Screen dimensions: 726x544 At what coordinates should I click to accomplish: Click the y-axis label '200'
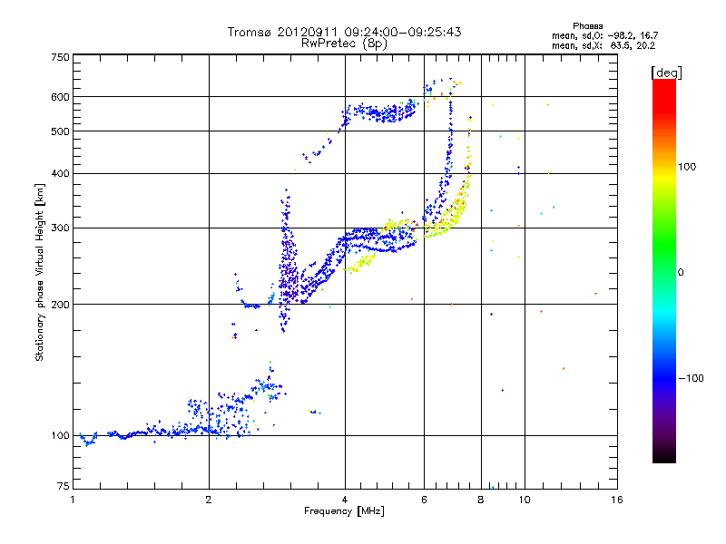[60, 305]
